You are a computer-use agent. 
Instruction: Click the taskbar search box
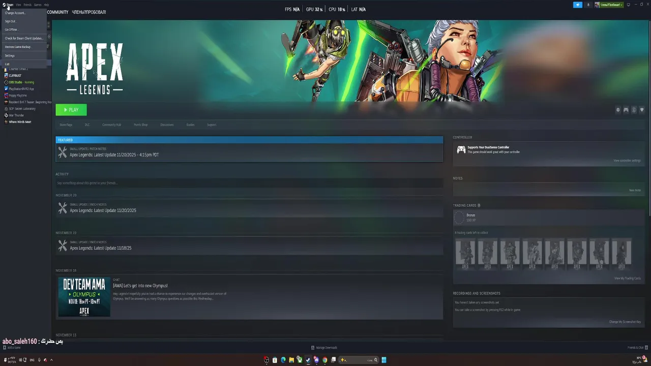click(359, 360)
